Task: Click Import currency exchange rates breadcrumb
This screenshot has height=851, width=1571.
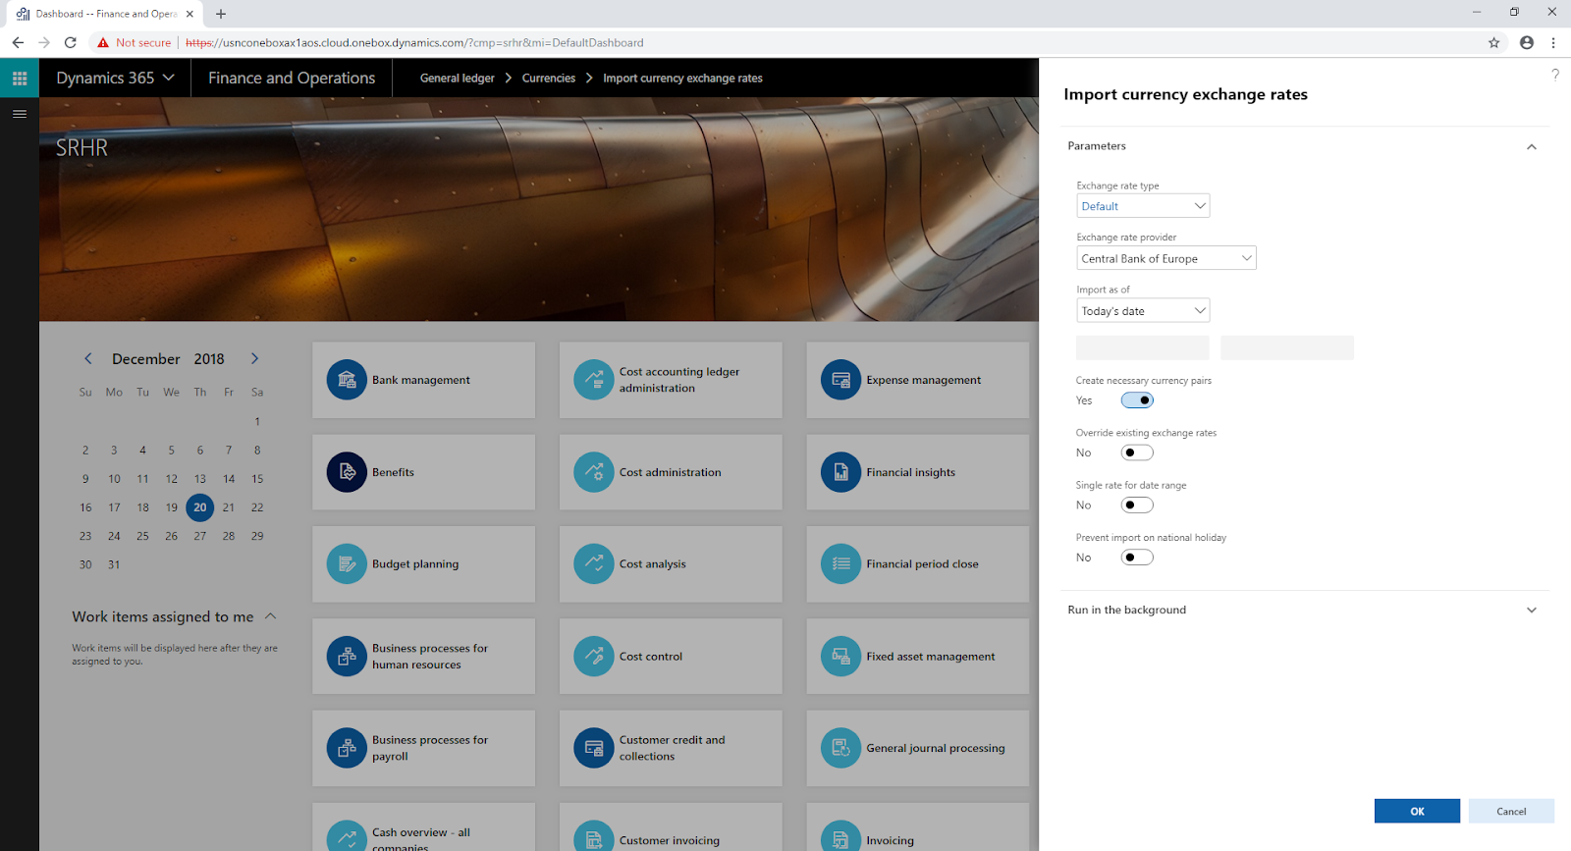Action: click(x=682, y=79)
